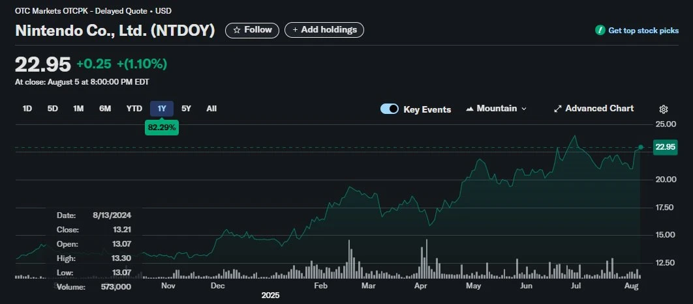
Task: Select the 5D time range
Action: 53,108
